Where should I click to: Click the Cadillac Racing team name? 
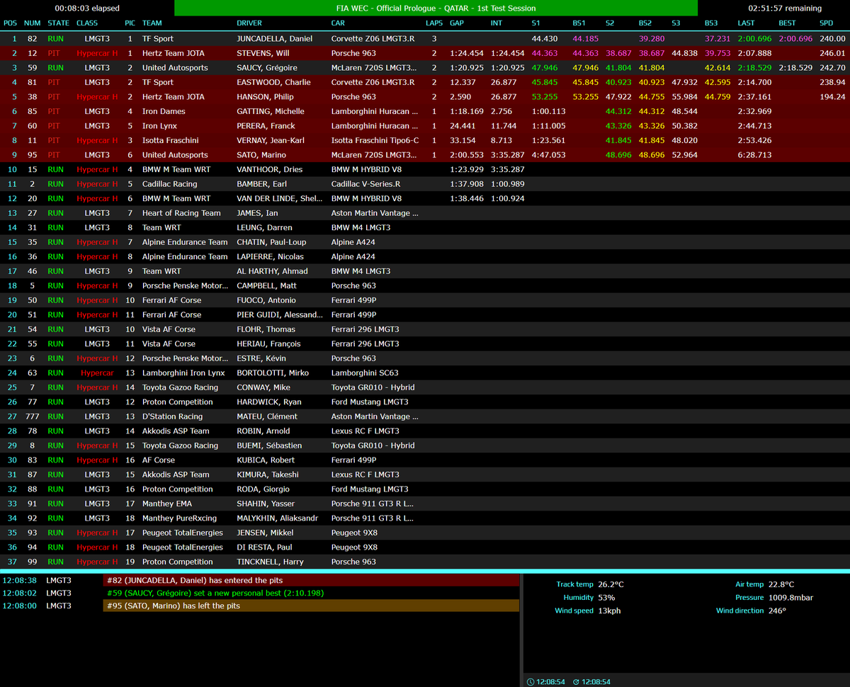pos(170,184)
